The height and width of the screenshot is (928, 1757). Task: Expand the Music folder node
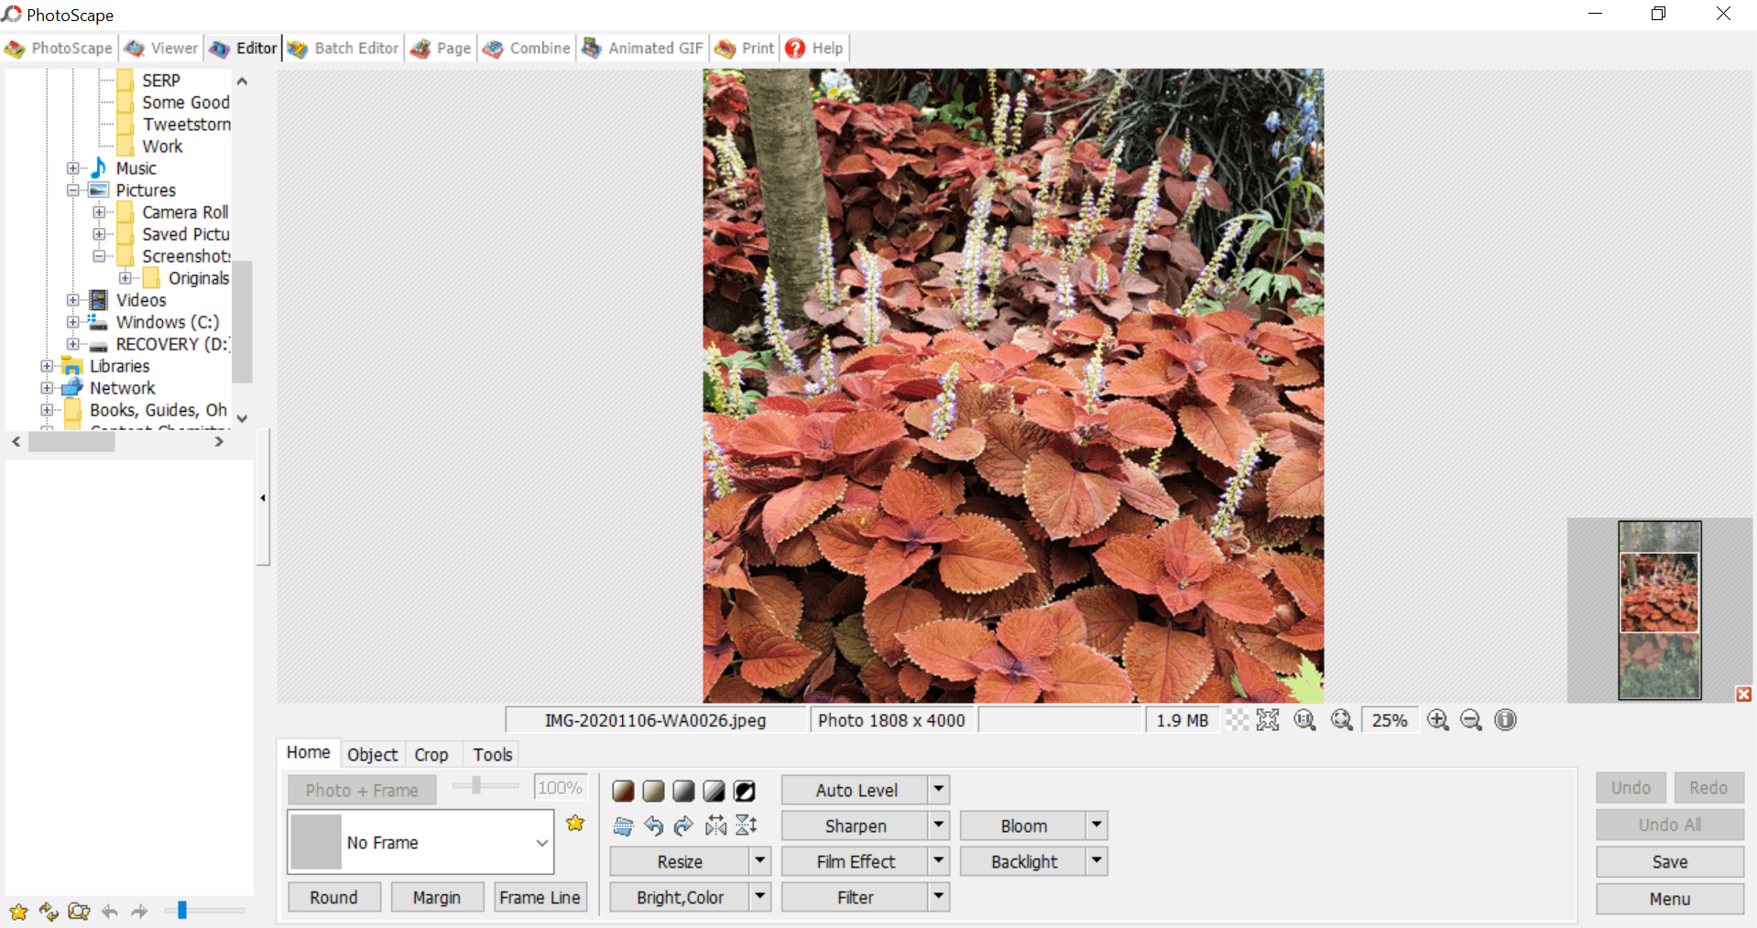pyautogui.click(x=72, y=168)
